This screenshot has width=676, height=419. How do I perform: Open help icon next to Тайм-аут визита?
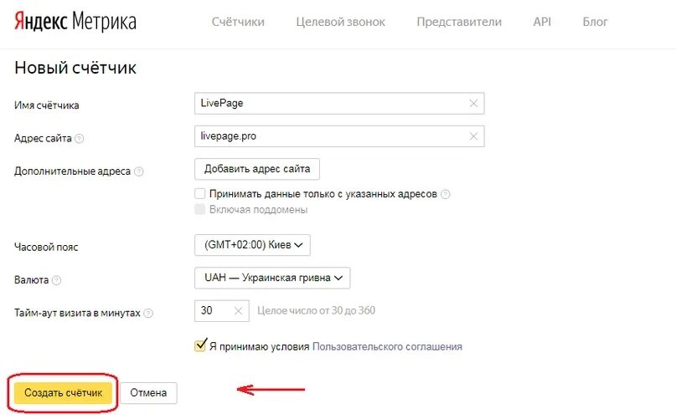[x=148, y=313]
